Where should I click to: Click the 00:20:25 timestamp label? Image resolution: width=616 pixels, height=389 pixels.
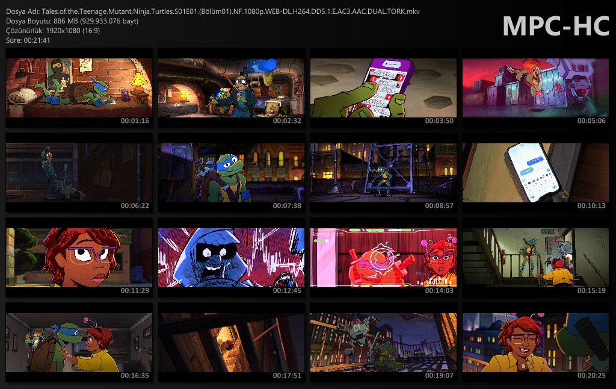click(592, 376)
